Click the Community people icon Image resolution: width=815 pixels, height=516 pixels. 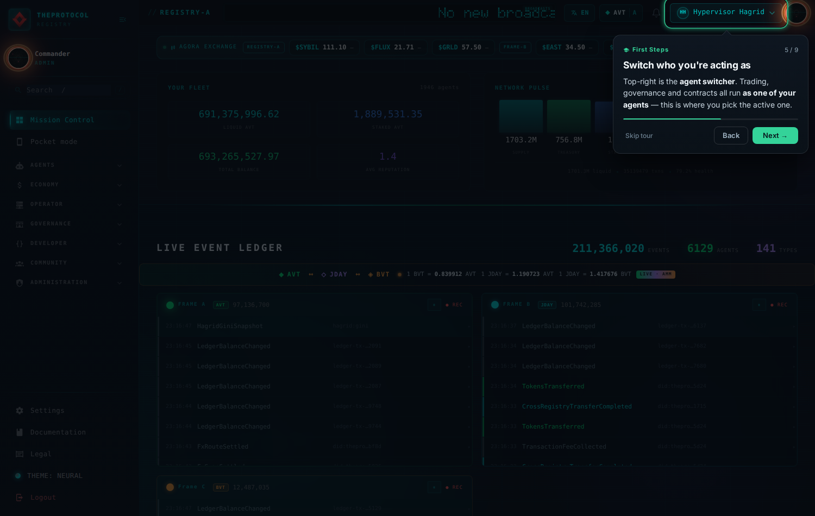click(x=20, y=263)
